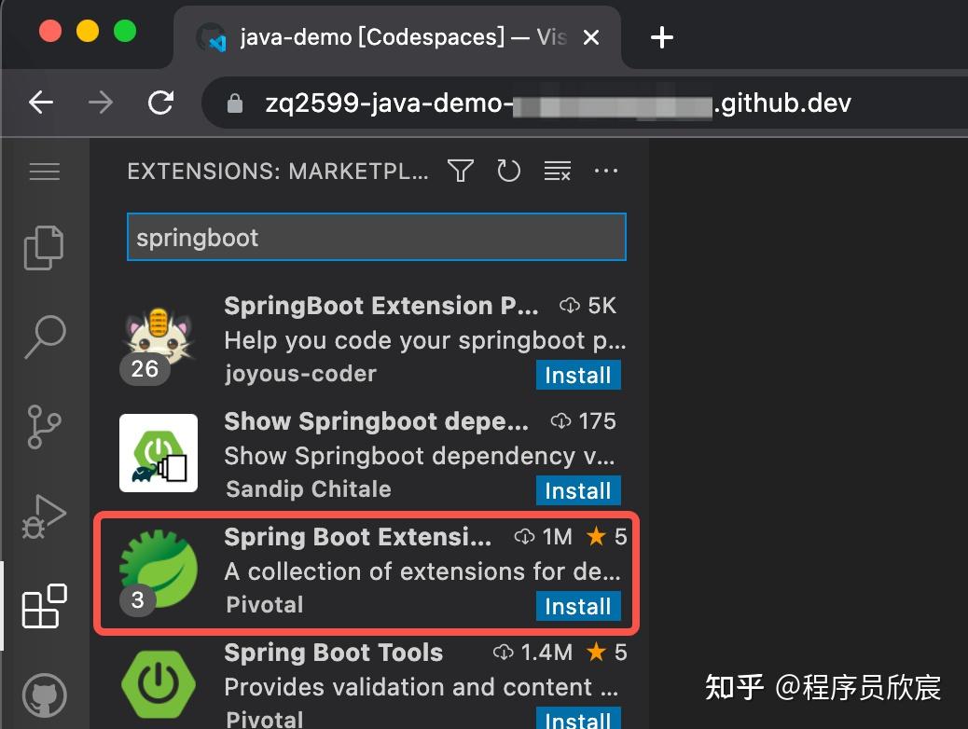The width and height of the screenshot is (968, 729).
Task: Click 'Show Springboot dependency v...' description
Action: pos(419,456)
